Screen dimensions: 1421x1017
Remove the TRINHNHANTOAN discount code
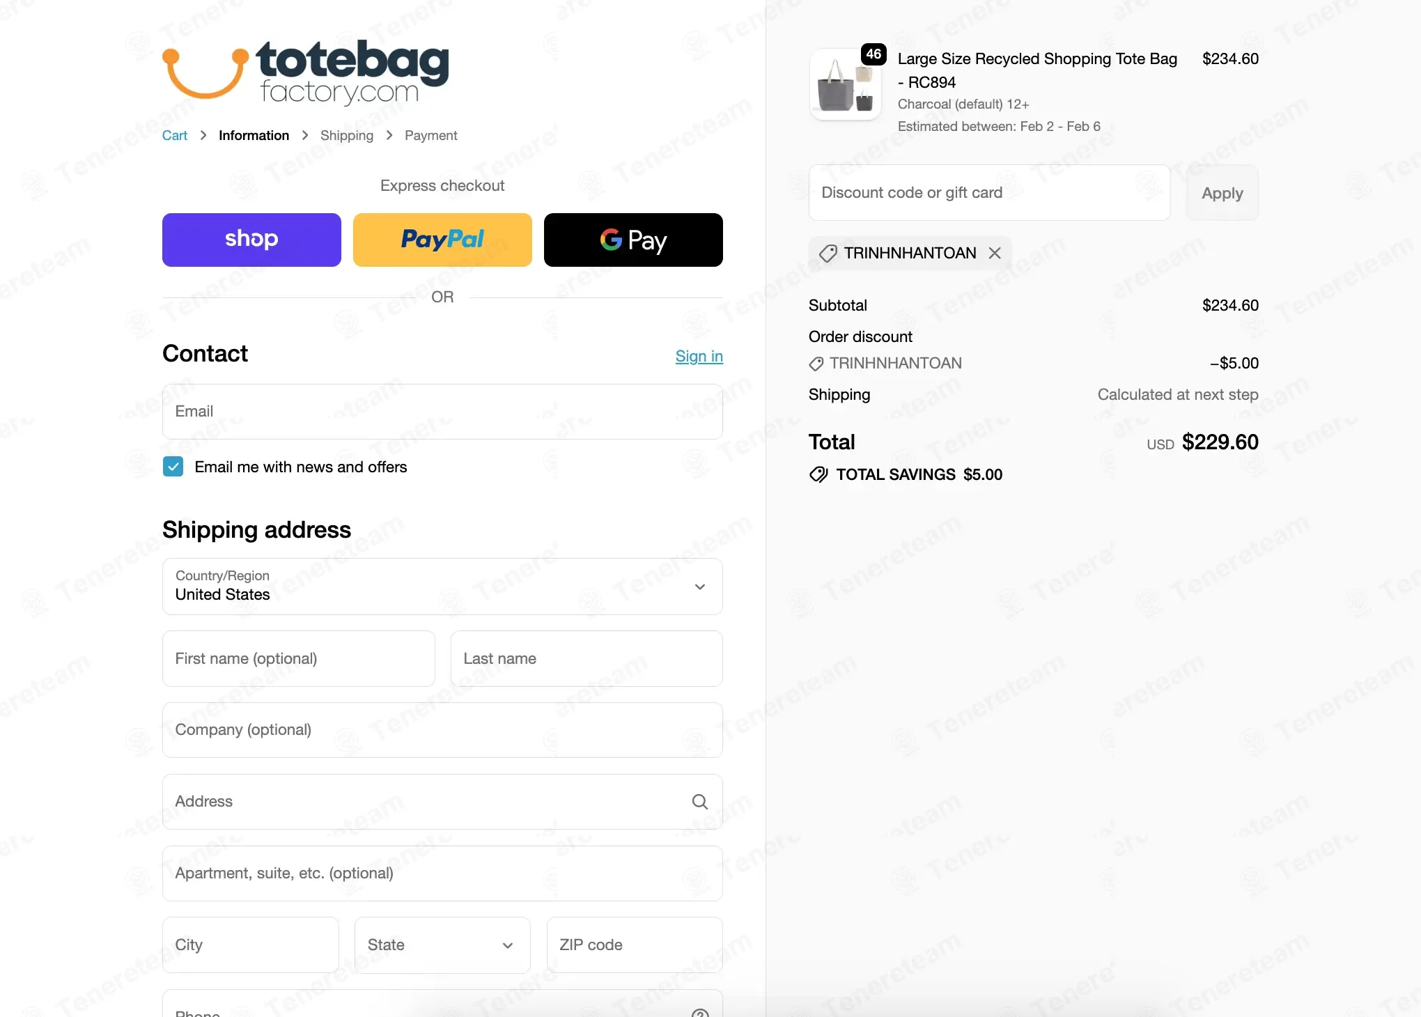click(995, 253)
